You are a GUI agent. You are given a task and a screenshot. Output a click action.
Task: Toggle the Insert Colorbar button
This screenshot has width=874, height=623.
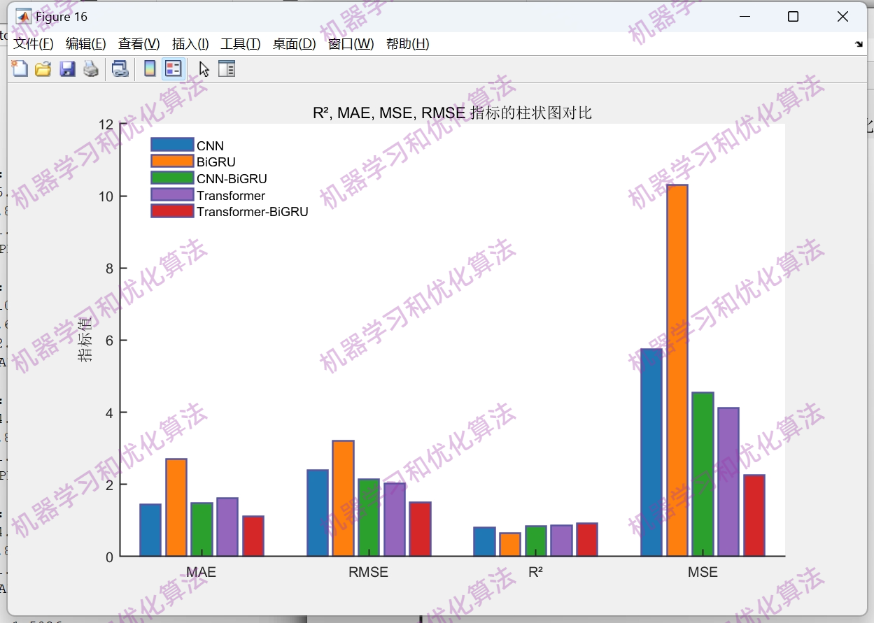click(x=148, y=68)
